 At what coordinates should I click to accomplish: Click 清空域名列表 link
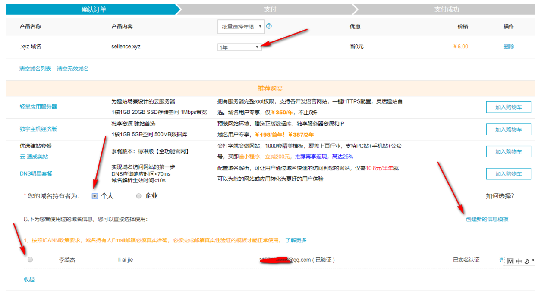pyautogui.click(x=35, y=69)
